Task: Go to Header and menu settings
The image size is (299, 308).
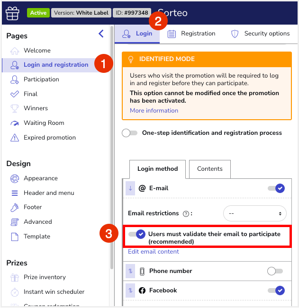Action: [49, 193]
